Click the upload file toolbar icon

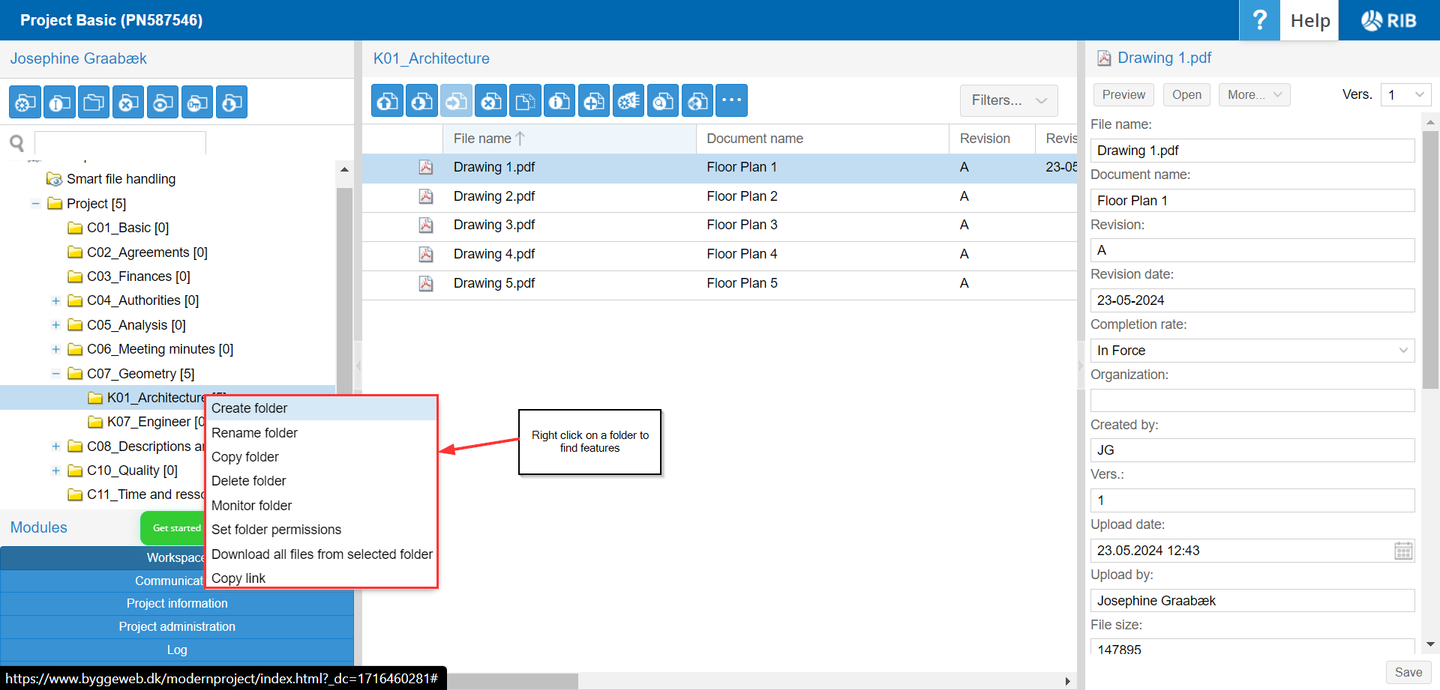point(388,101)
